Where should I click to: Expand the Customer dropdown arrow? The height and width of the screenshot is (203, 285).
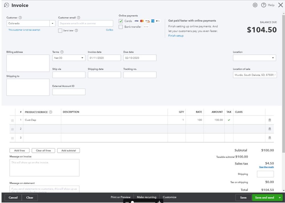52,23
